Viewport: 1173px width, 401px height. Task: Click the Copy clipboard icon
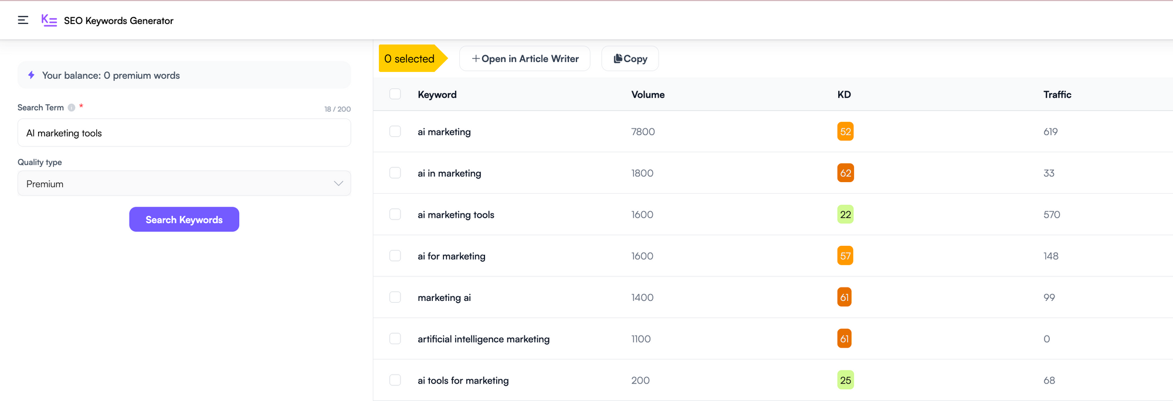click(618, 59)
